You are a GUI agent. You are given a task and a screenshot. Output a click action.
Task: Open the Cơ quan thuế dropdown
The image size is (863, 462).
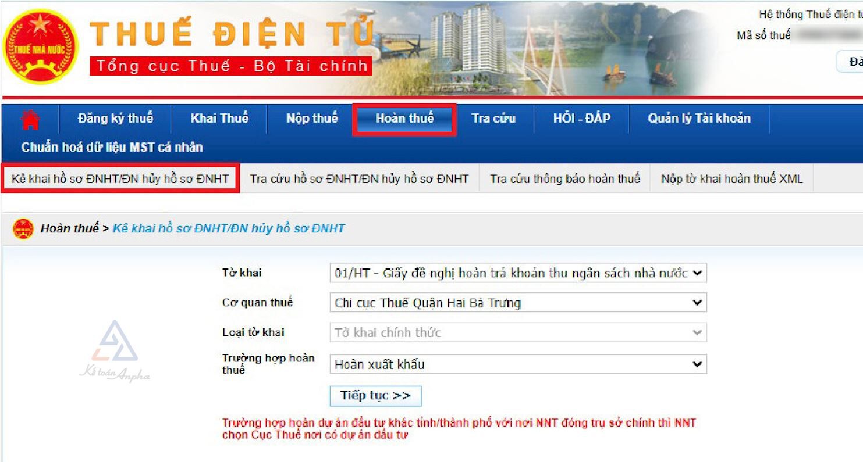pyautogui.click(x=518, y=302)
